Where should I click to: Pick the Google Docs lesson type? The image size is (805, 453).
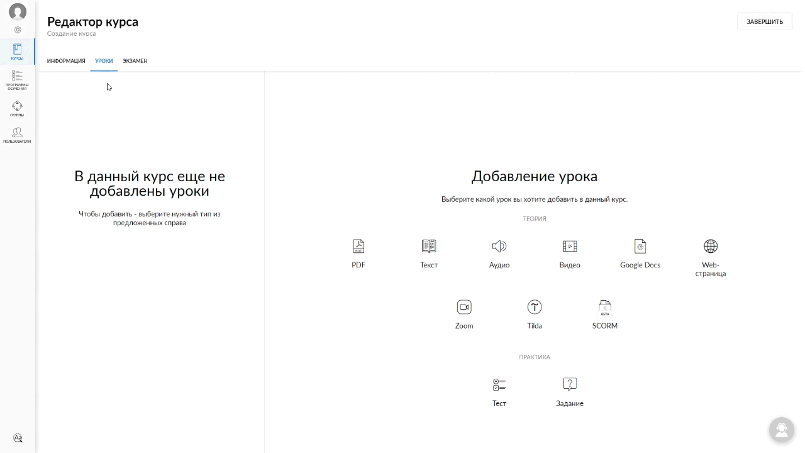click(640, 254)
